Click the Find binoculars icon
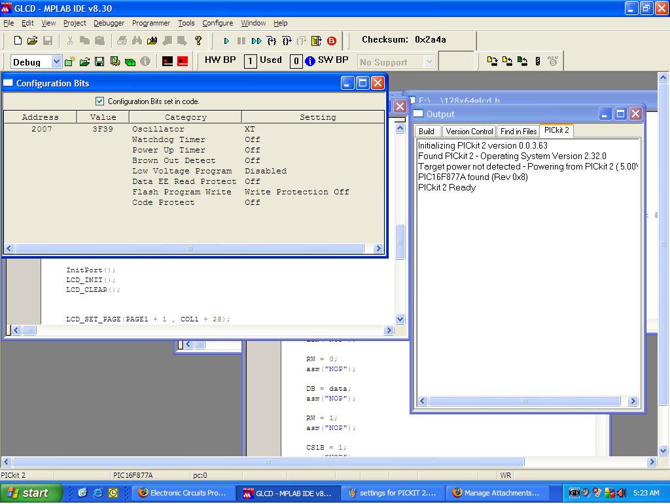This screenshot has width=670, height=504. (137, 41)
